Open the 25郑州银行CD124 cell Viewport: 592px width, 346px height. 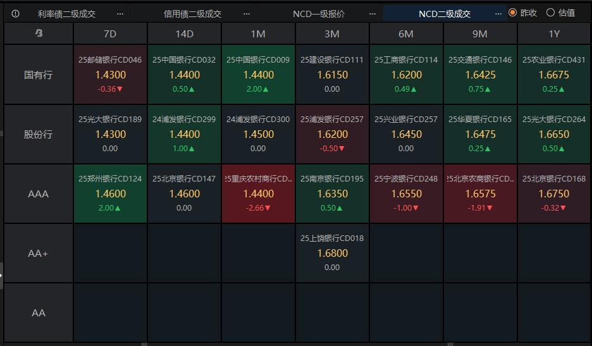(x=110, y=194)
